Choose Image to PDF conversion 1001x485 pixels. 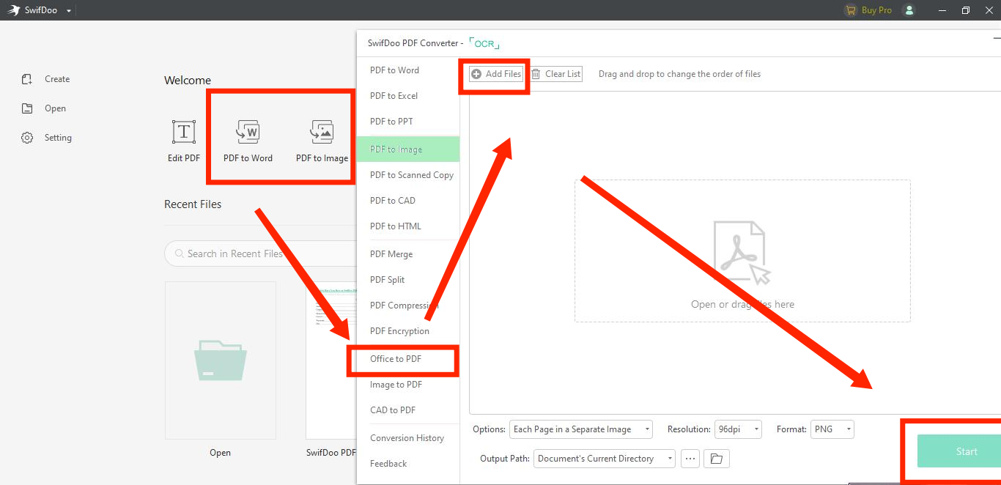pyautogui.click(x=408, y=385)
